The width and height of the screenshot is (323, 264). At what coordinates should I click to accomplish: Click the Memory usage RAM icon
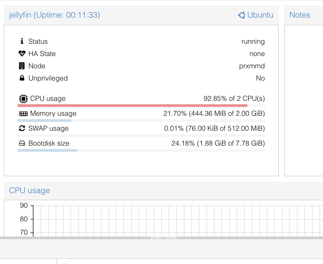coord(23,114)
